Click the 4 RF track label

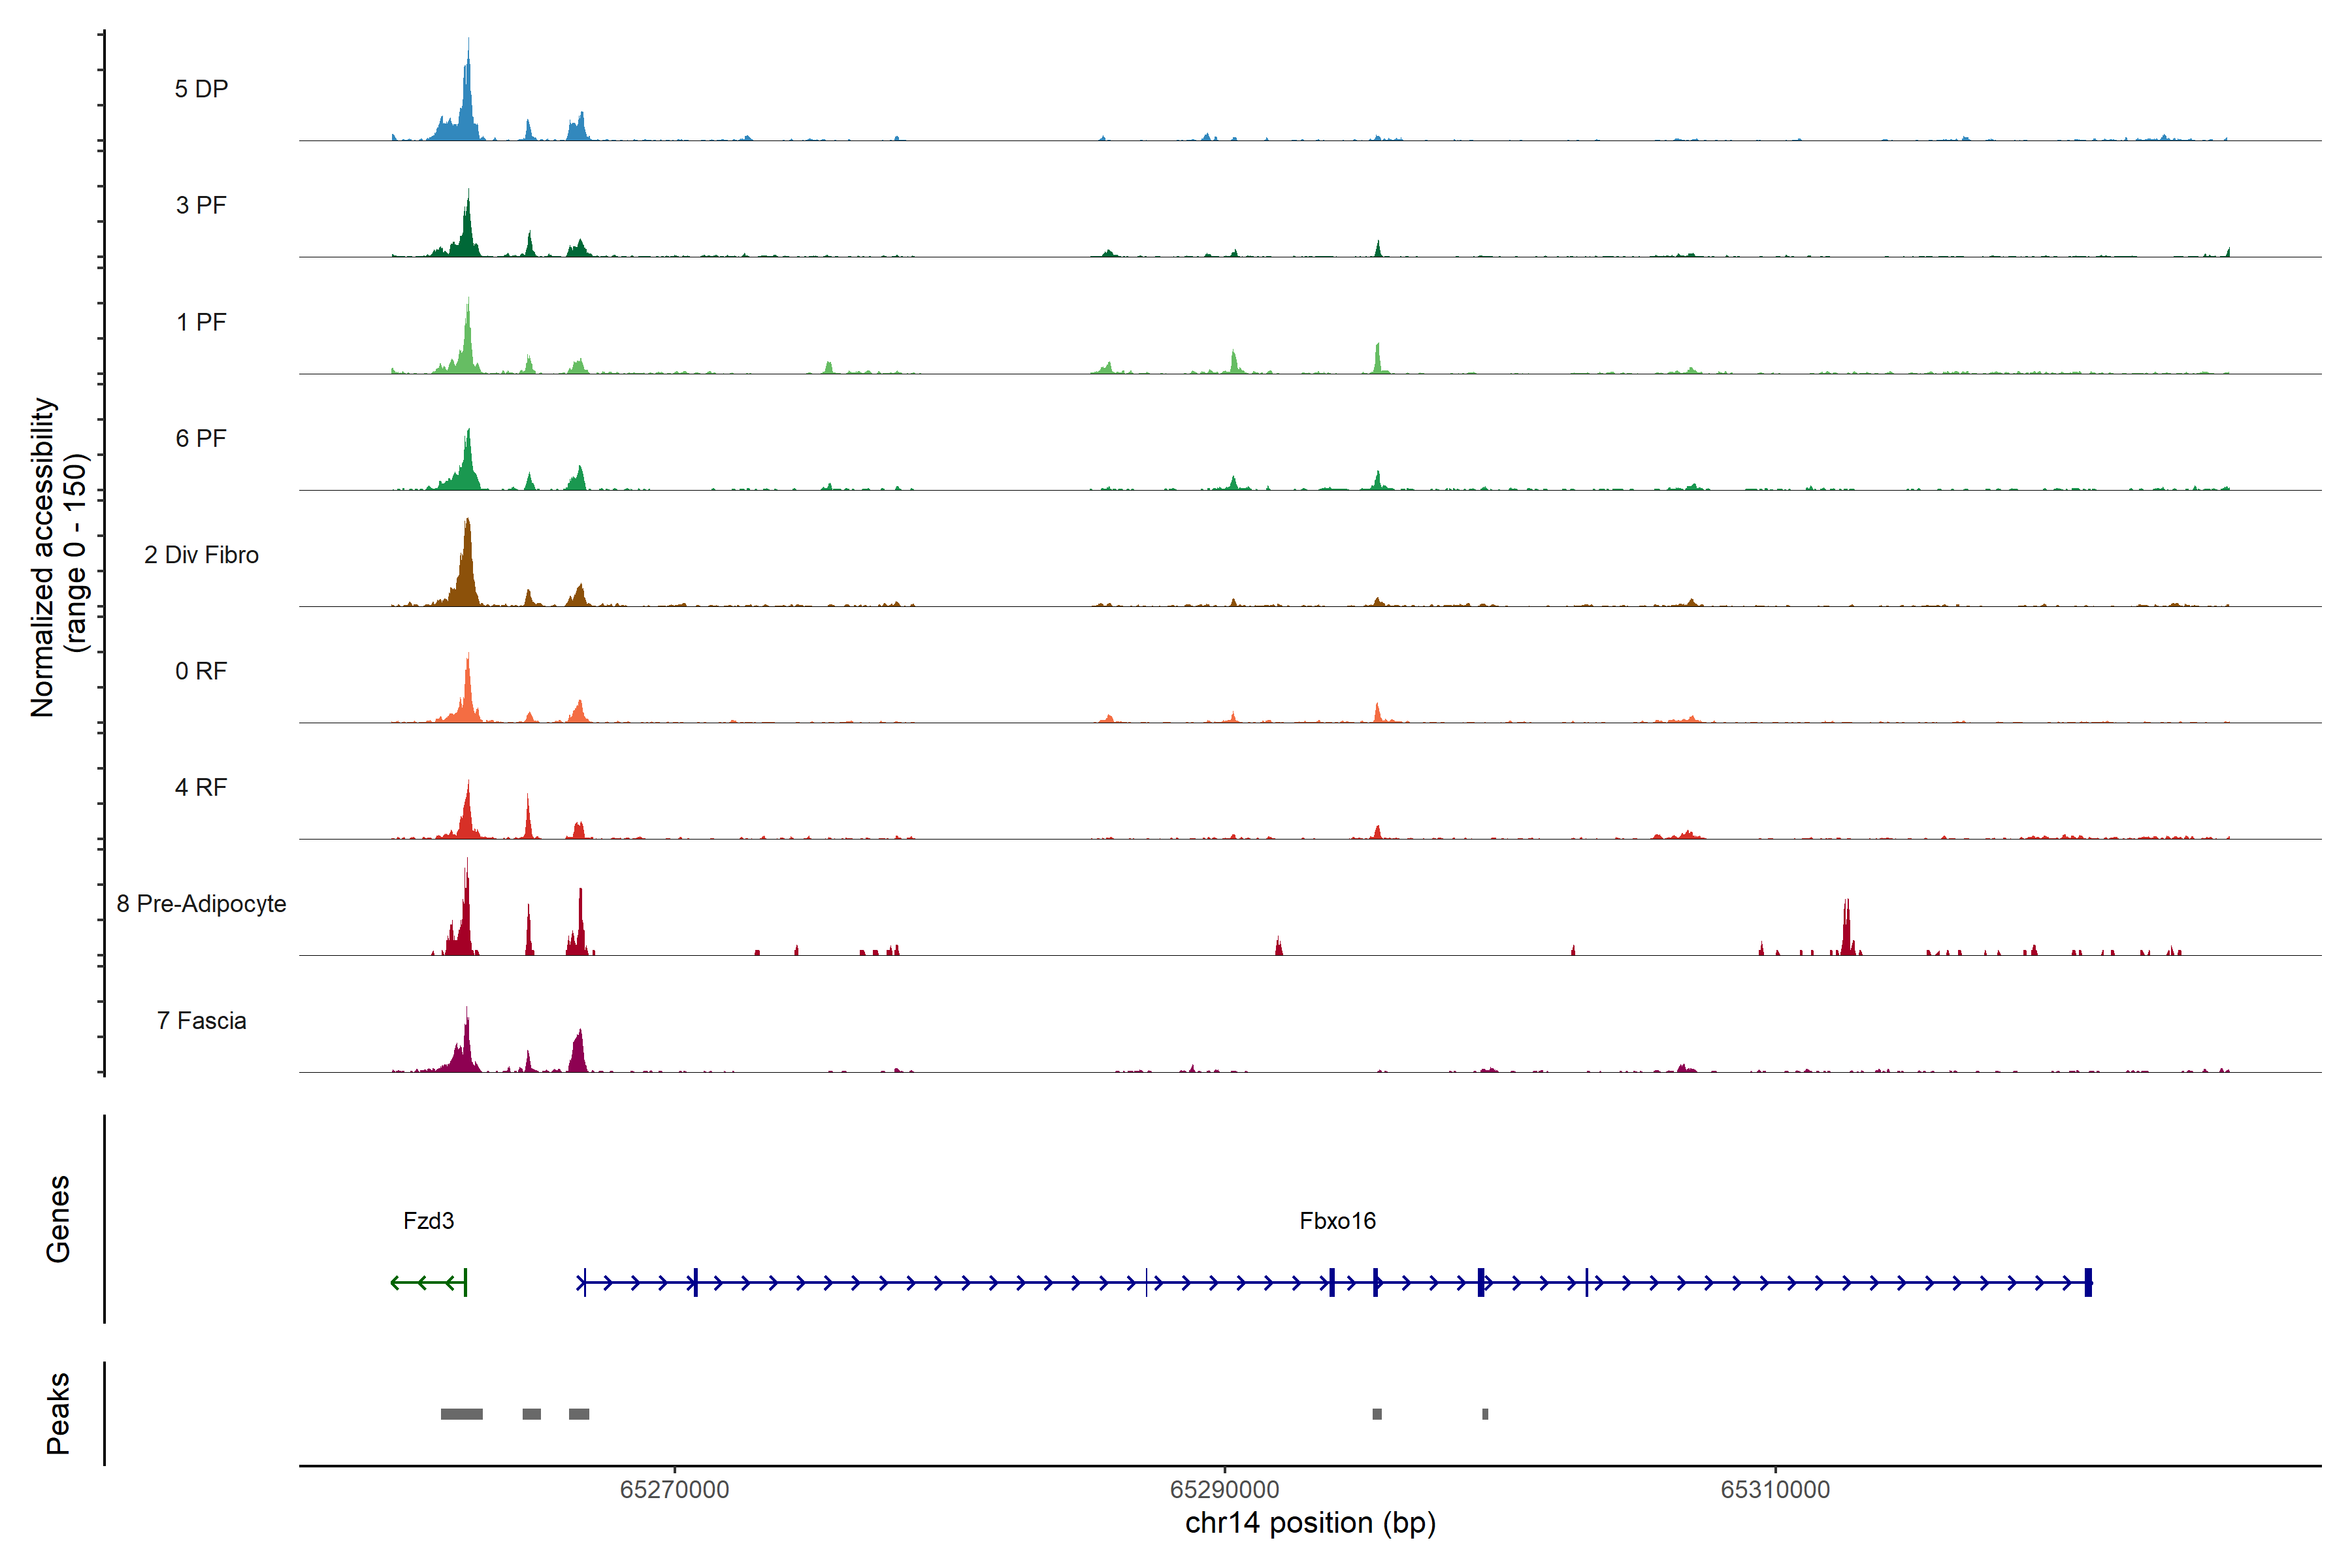201,787
